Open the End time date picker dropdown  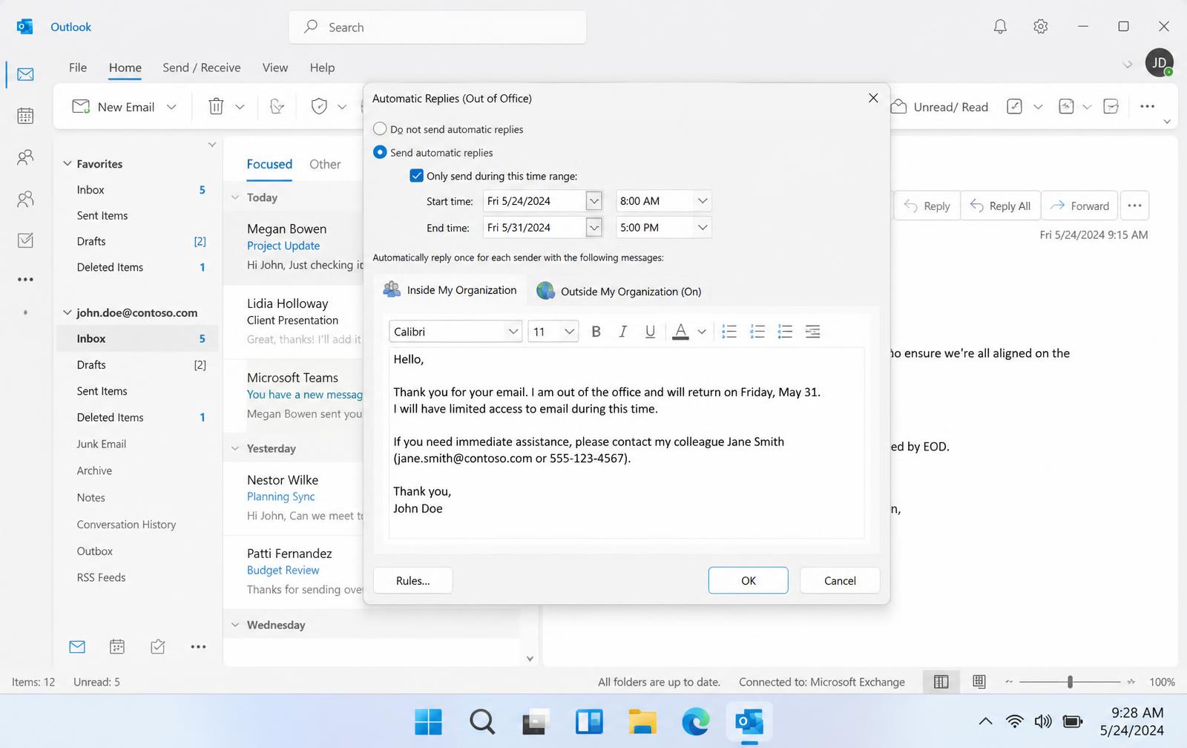(593, 228)
